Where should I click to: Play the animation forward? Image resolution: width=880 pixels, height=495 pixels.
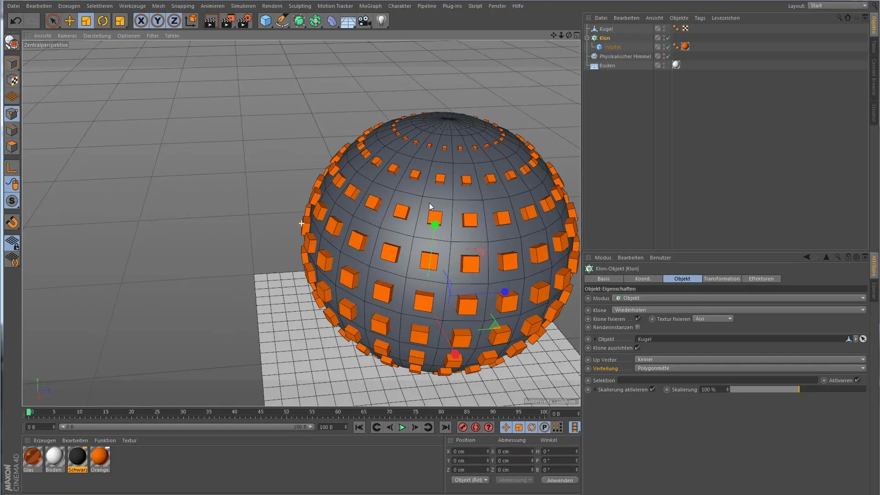point(402,427)
